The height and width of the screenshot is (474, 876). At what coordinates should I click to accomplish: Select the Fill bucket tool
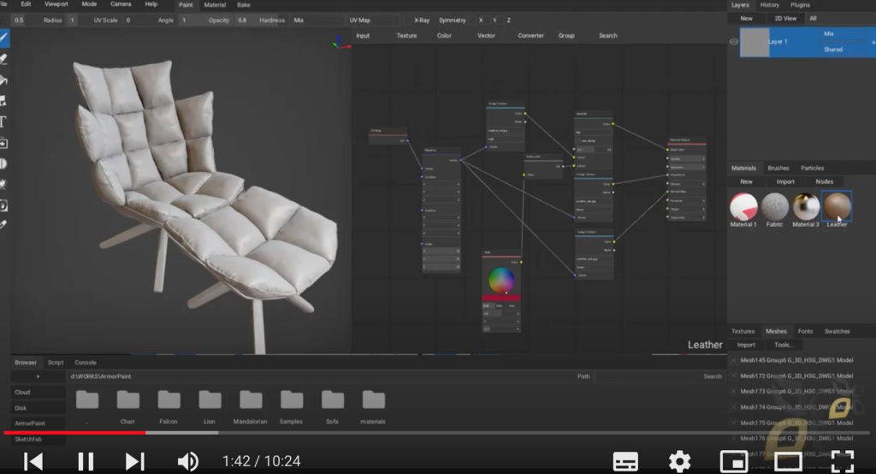(x=4, y=80)
